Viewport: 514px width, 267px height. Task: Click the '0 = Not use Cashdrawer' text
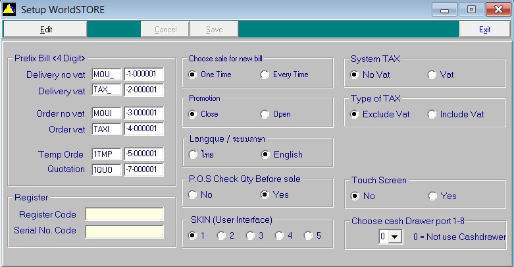(459, 237)
